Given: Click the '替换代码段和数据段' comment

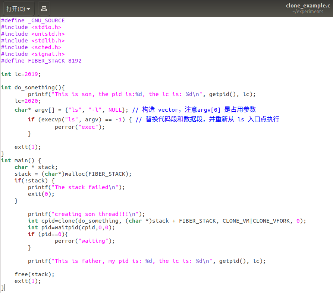Looking at the screenshot, I should [x=207, y=120].
